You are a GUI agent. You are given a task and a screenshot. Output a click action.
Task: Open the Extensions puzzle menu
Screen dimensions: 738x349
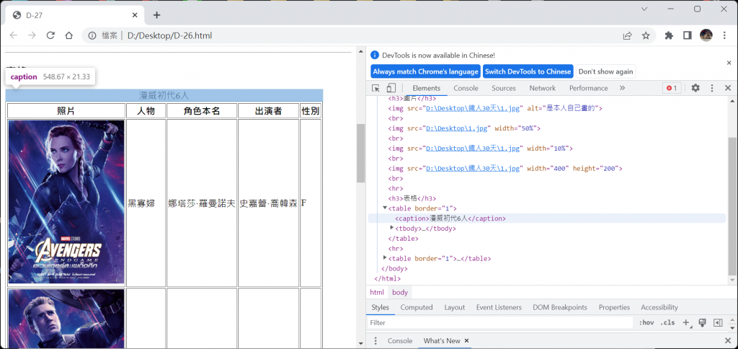click(x=669, y=35)
